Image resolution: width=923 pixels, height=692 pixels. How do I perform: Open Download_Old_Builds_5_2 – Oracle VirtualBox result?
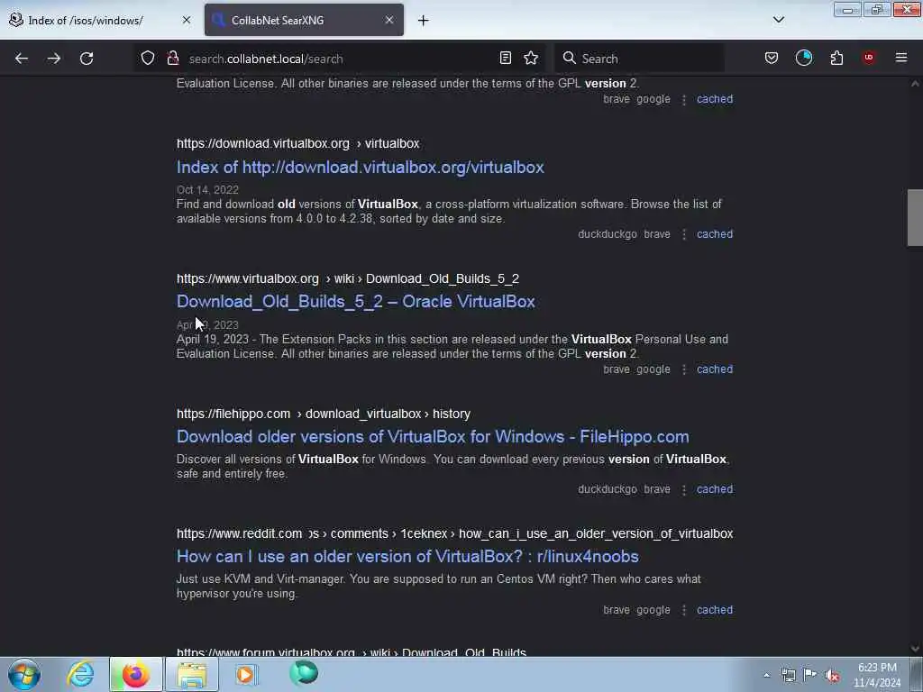click(x=355, y=301)
